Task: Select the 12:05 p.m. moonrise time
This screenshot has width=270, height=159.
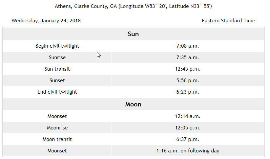Action: [x=188, y=127]
